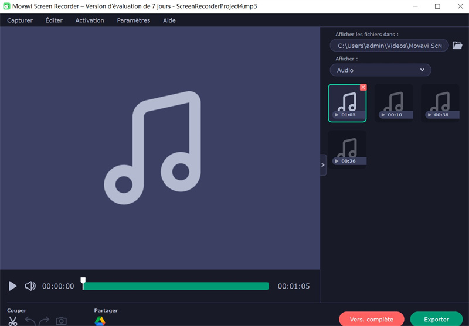Select the 00:10 audio thumbnail
The image size is (469, 326).
[x=393, y=103]
